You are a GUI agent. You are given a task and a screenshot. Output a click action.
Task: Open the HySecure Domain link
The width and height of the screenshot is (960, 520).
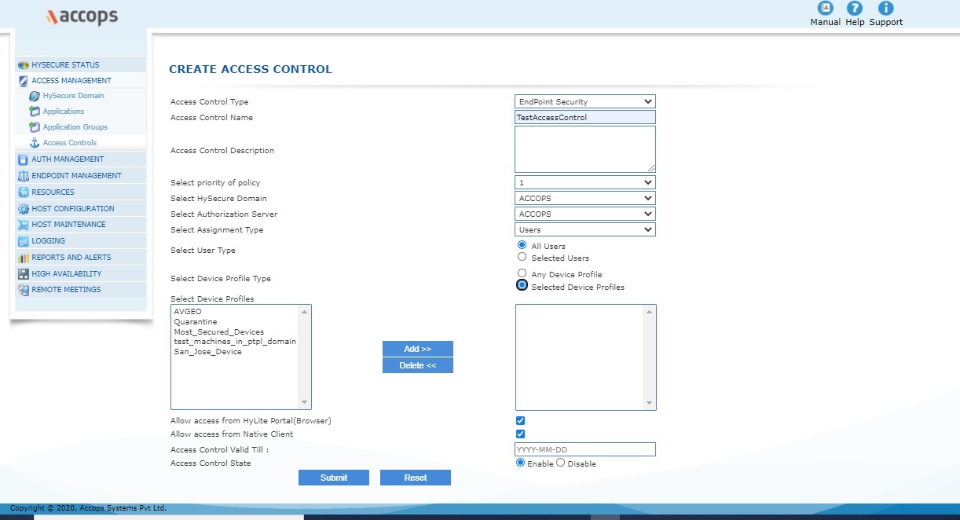[x=73, y=96]
